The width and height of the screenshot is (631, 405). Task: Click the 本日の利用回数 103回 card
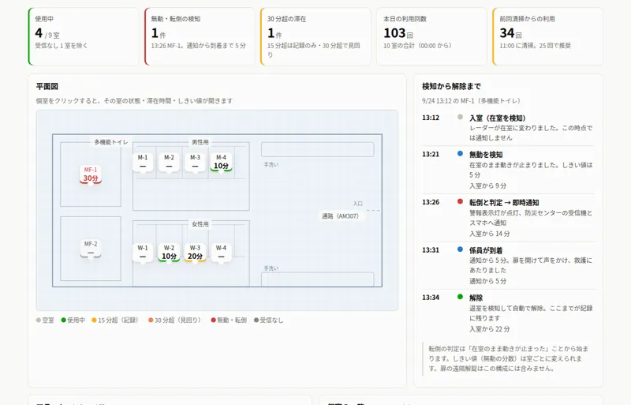coord(431,36)
